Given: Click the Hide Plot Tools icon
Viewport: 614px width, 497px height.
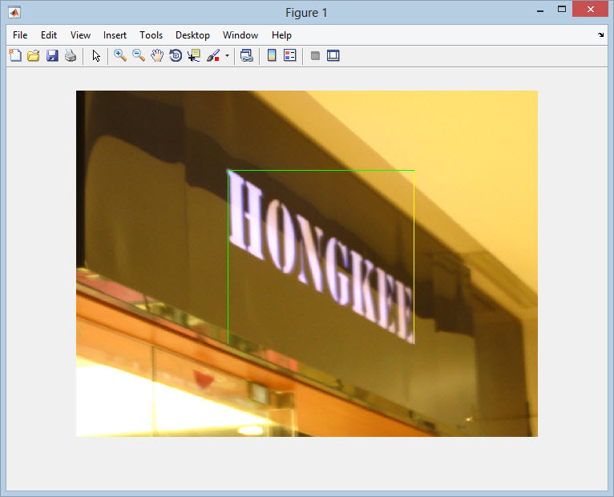Looking at the screenshot, I should (315, 55).
